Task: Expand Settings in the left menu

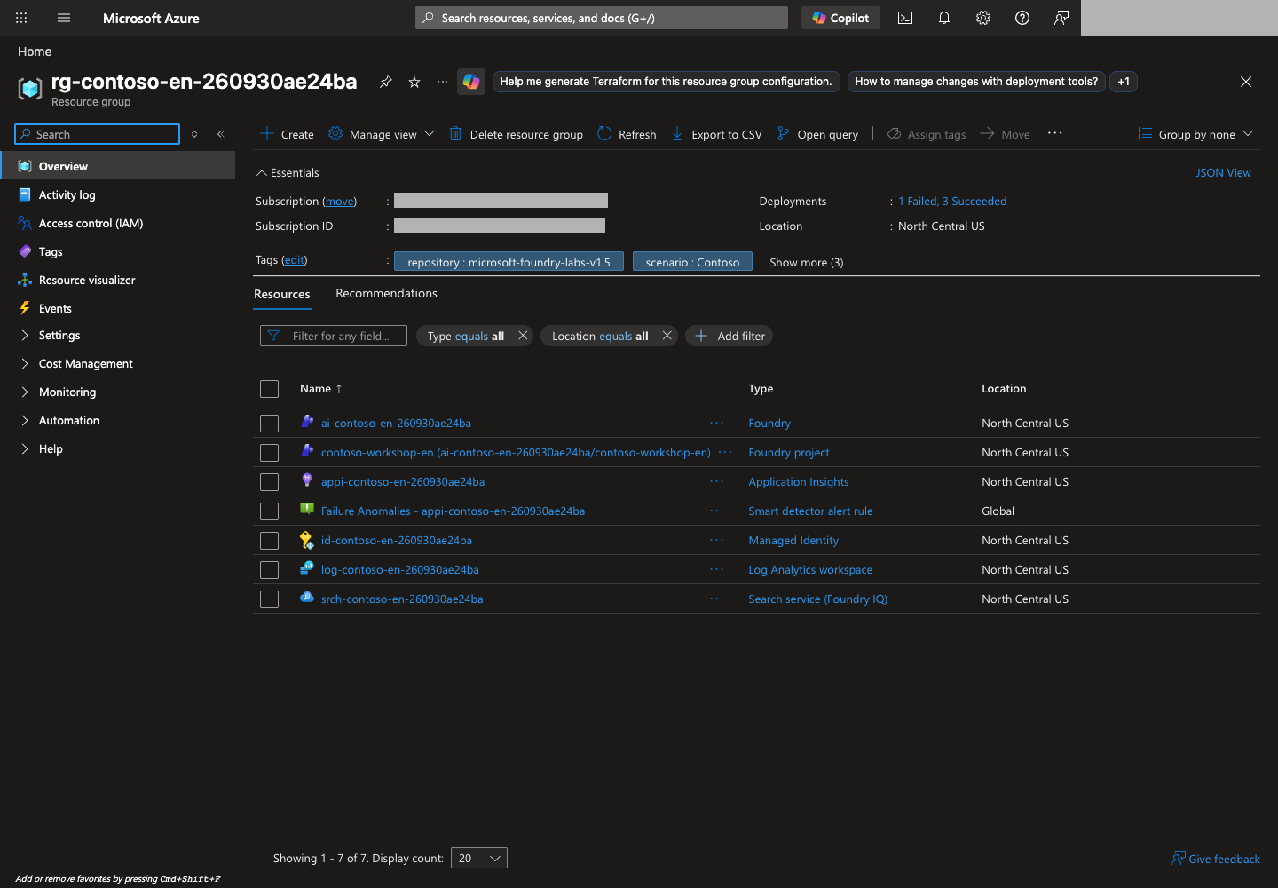Action: tap(59, 336)
